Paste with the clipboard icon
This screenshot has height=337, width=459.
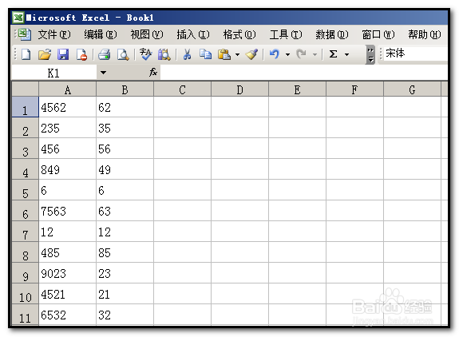click(x=224, y=54)
